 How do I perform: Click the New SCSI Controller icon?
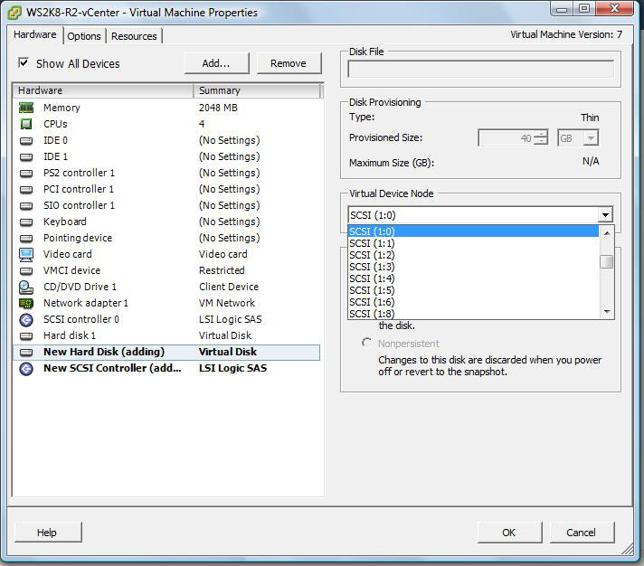(x=26, y=369)
